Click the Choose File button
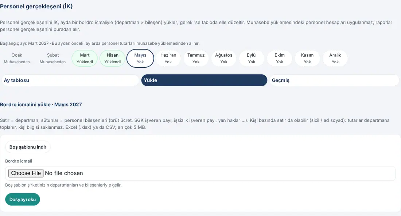 coord(26,173)
